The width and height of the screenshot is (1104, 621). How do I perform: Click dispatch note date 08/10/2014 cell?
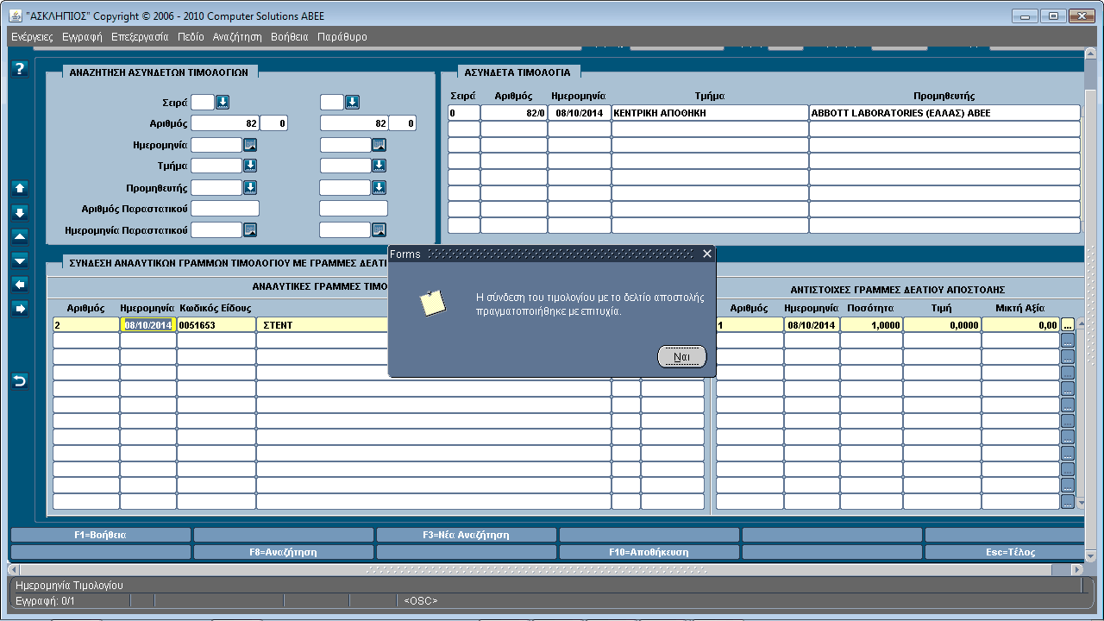point(812,325)
